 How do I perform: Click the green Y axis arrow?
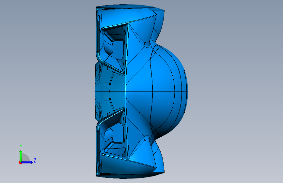(x=21, y=156)
